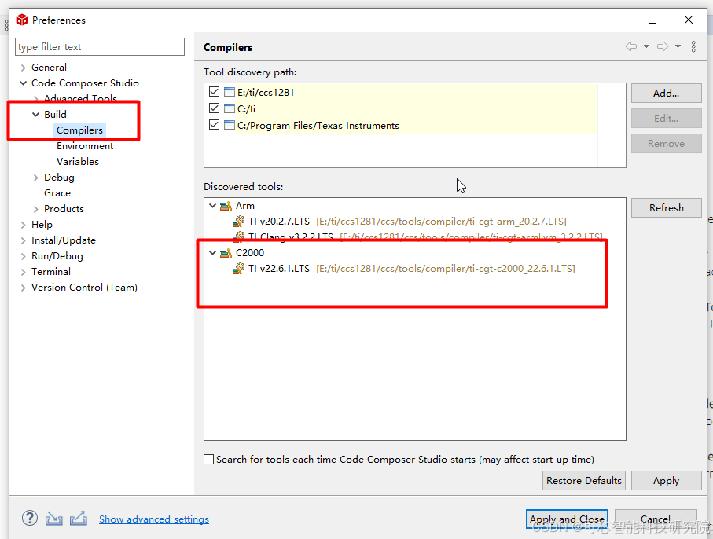The height and width of the screenshot is (539, 713).
Task: Expand the Help preferences node
Action: [24, 225]
